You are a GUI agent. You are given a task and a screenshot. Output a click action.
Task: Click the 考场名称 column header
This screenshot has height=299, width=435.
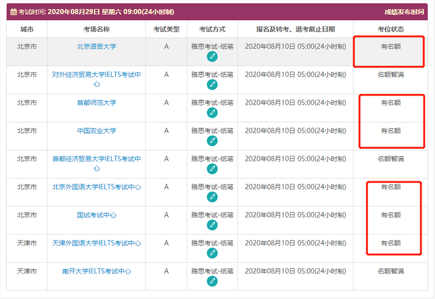(97, 29)
